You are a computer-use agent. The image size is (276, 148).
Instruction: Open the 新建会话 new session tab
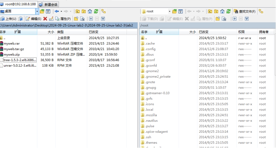tap(49, 4)
